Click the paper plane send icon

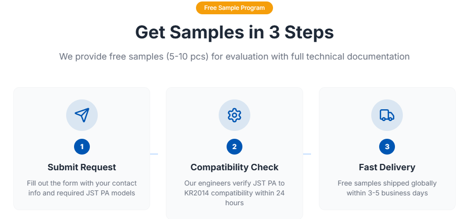click(x=82, y=115)
